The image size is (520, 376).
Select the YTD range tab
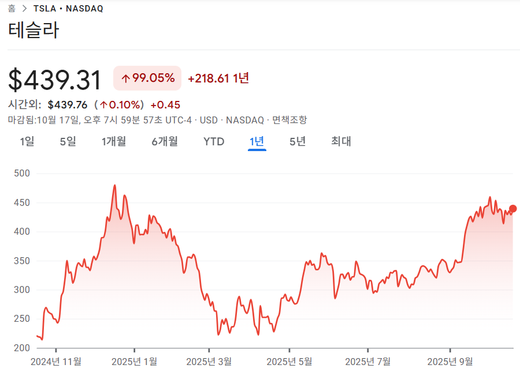tap(214, 141)
